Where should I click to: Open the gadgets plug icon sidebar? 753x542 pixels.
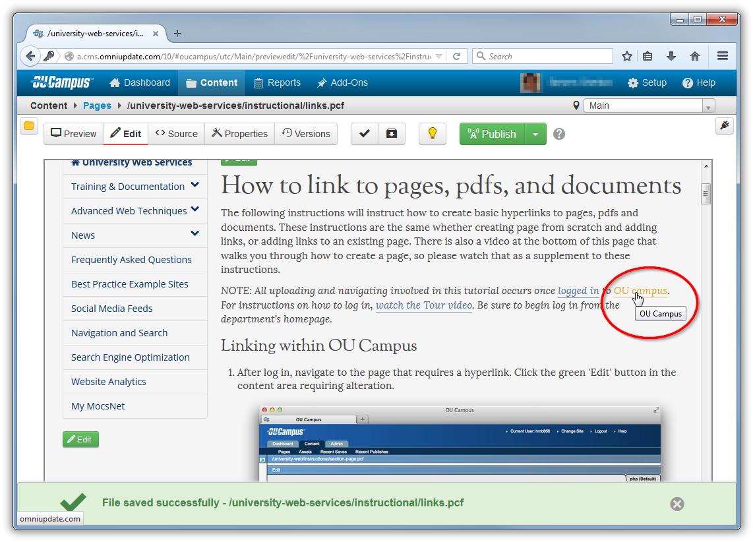pyautogui.click(x=724, y=126)
